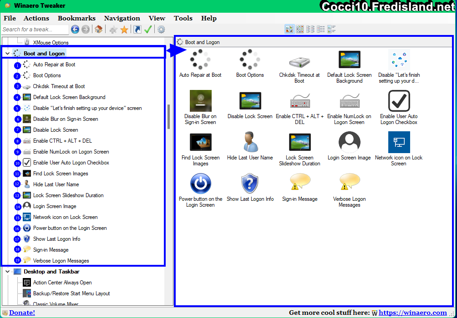The image size is (457, 318).
Task: Open Default Lock Screen Background large icon
Action: pos(349,60)
